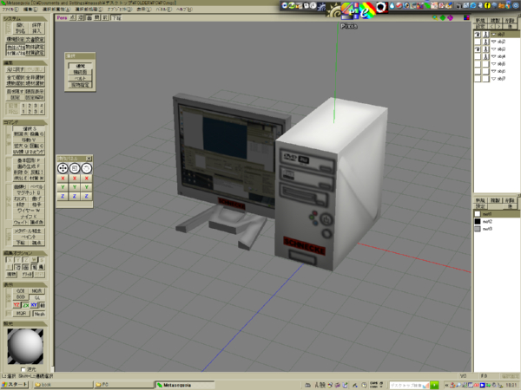Image resolution: width=521 pixels, height=390 pixels.
Task: Click the move handle icon in the floating panel
Action: pyautogui.click(x=62, y=167)
